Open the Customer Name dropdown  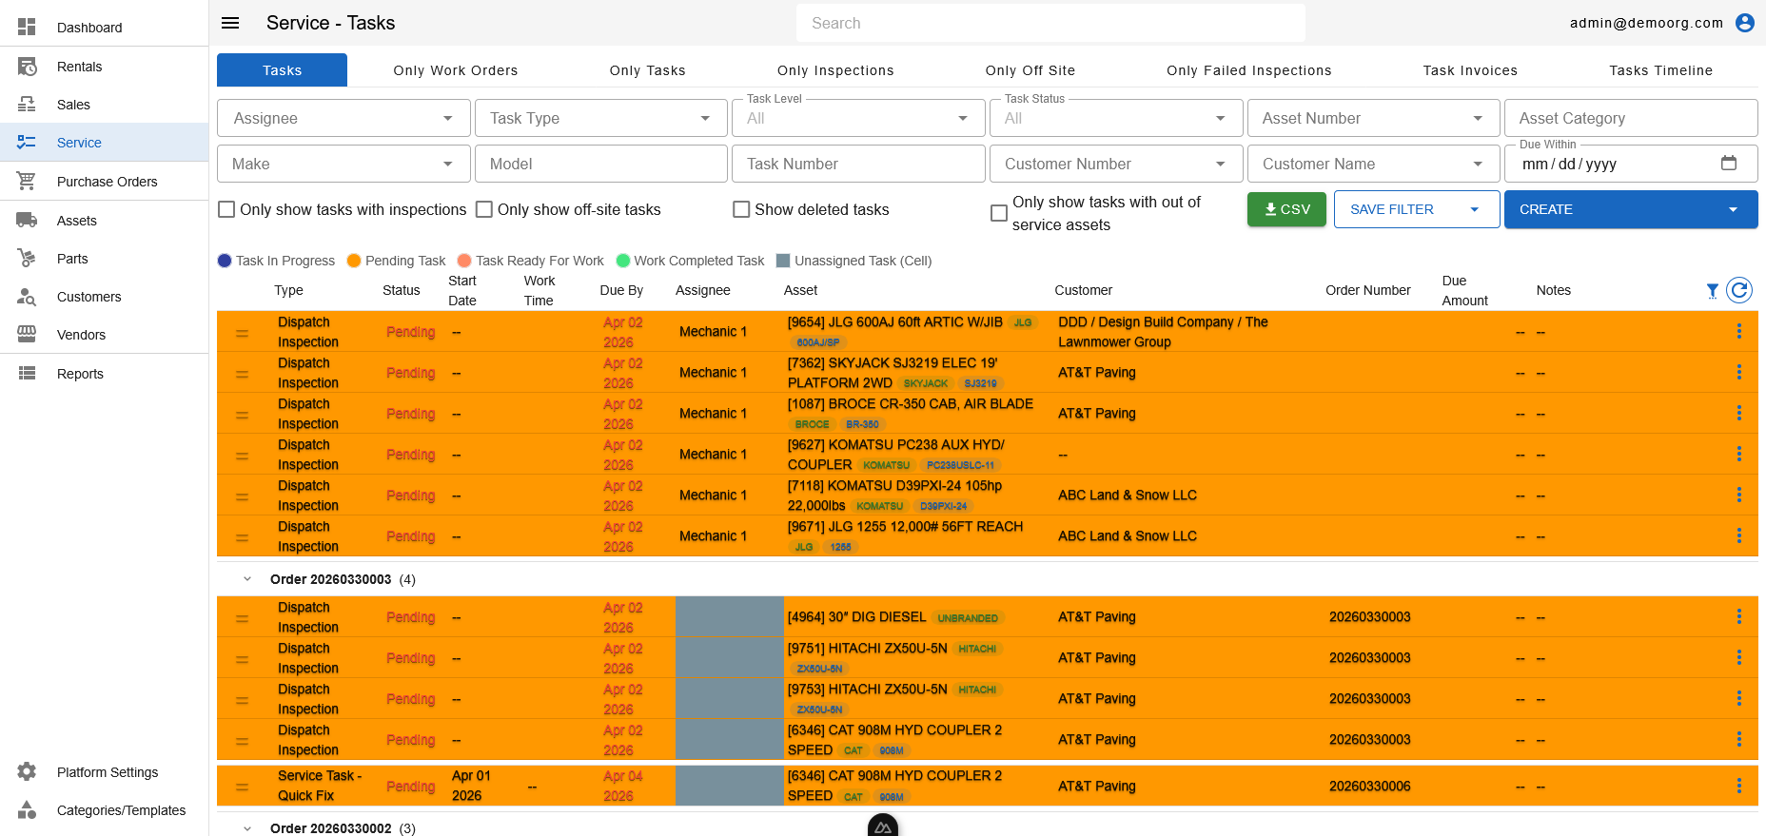point(1374,164)
